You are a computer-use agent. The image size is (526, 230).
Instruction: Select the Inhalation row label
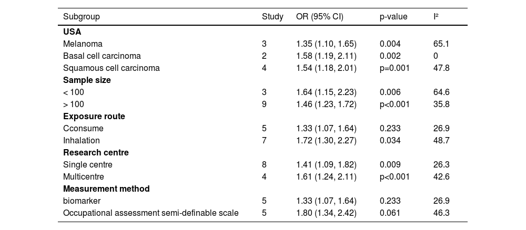(82, 140)
